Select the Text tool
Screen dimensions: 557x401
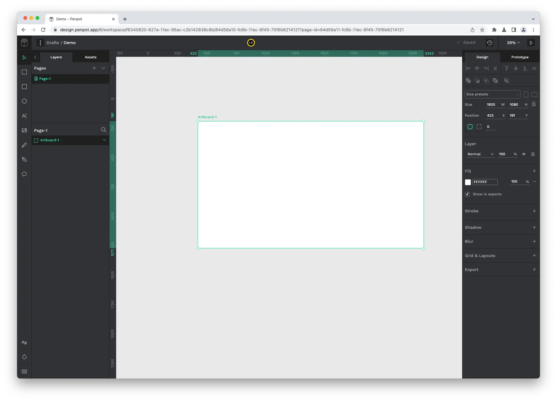tap(24, 116)
